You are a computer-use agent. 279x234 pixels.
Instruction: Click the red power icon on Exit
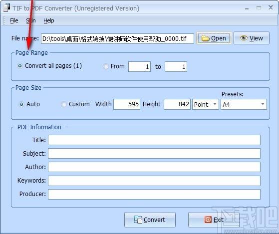pyautogui.click(x=208, y=220)
